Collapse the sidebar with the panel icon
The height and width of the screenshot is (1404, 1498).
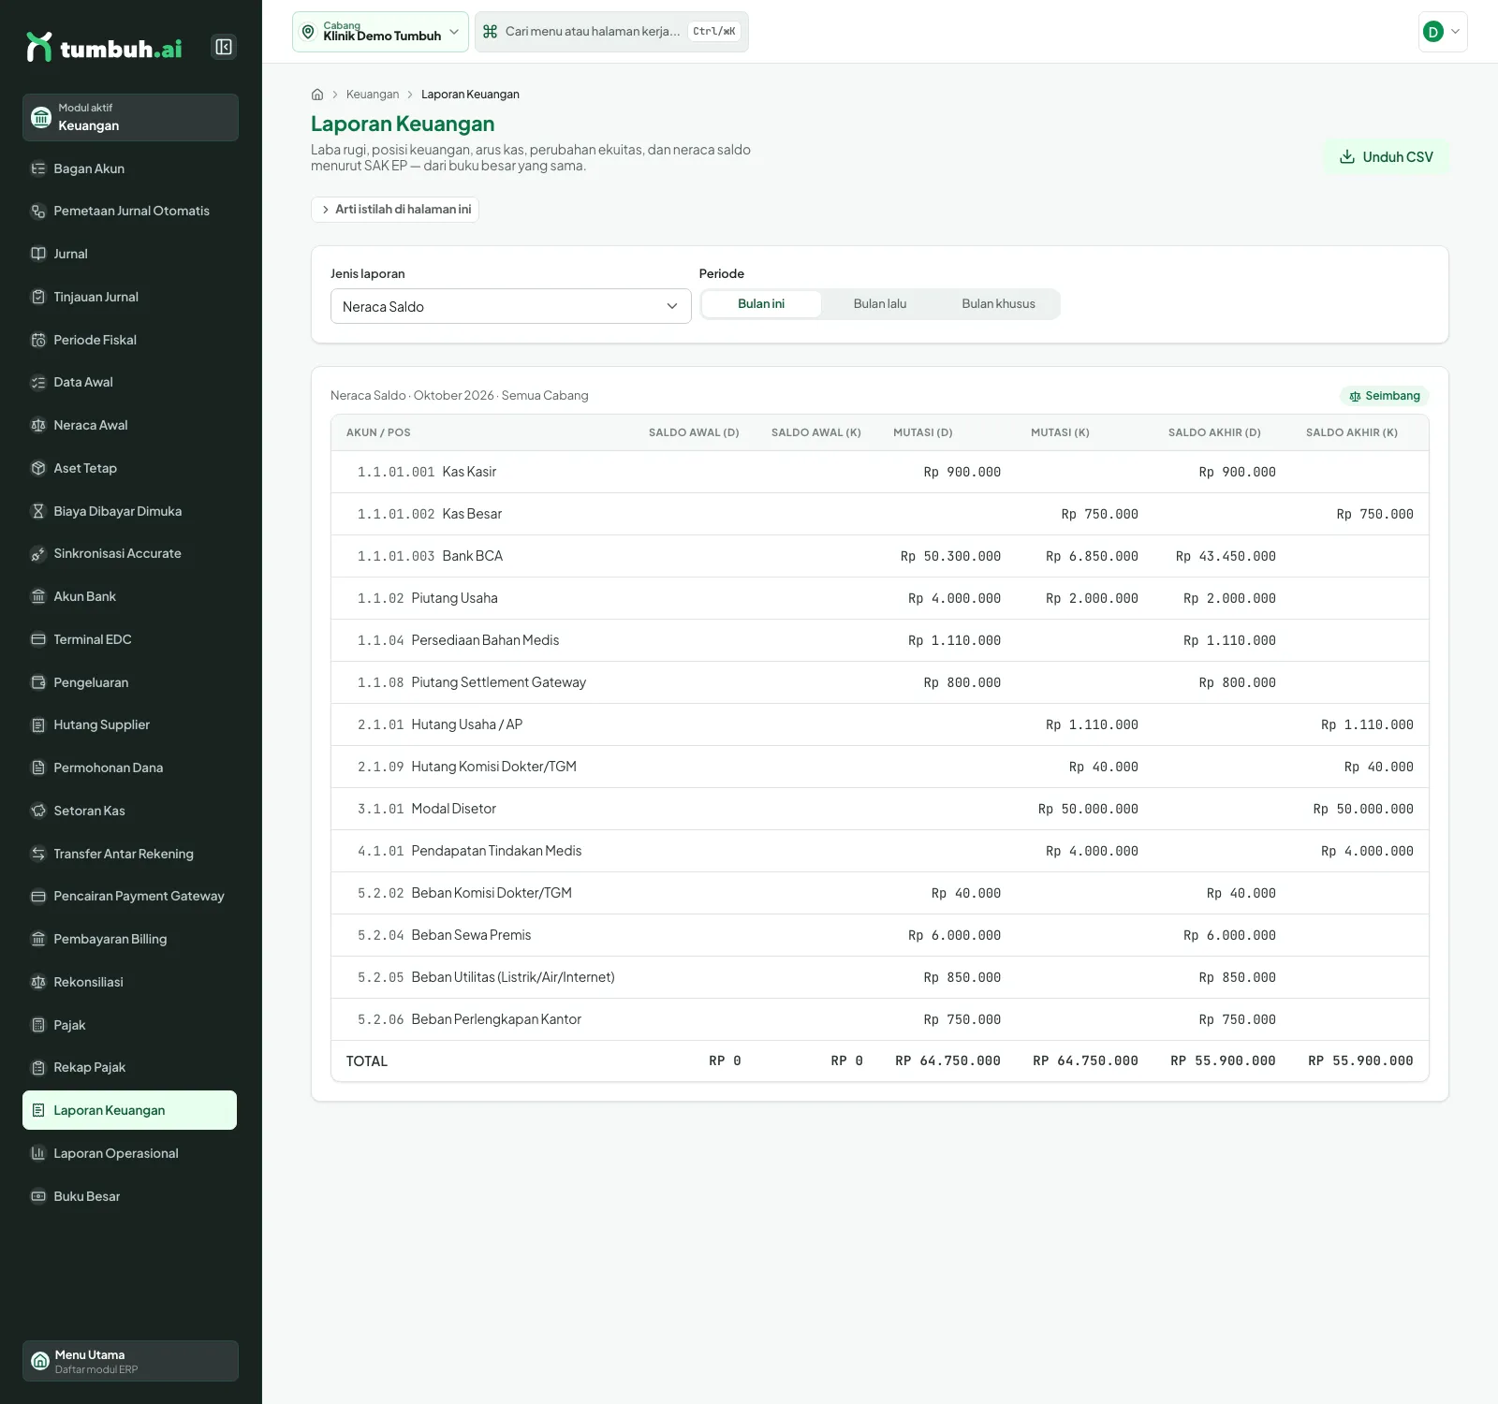pos(224,47)
